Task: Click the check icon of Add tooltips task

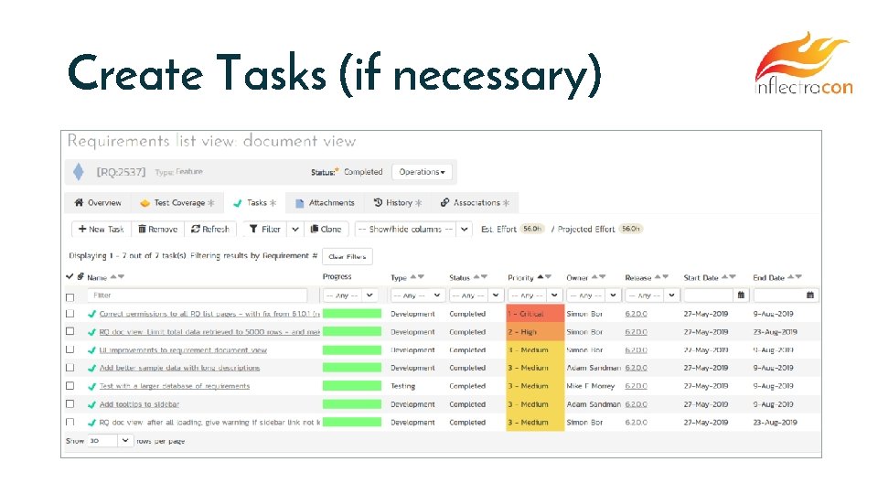Action: point(91,404)
